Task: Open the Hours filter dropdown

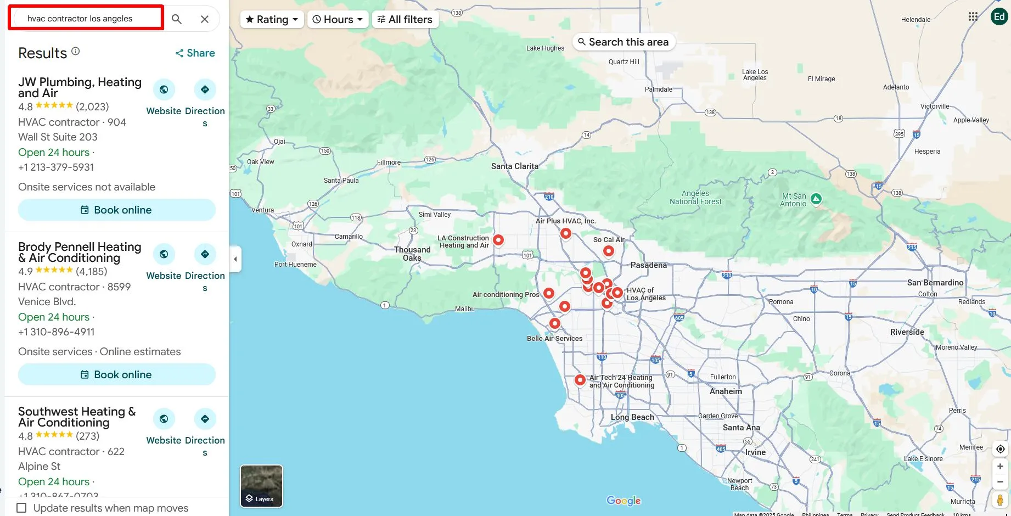Action: (338, 19)
